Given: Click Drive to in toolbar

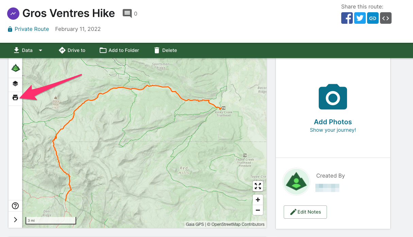Looking at the screenshot, I should (72, 50).
